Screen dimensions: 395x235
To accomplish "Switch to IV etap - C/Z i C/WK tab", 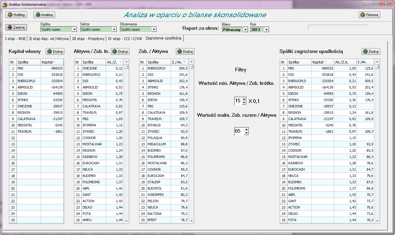I will [125, 39].
